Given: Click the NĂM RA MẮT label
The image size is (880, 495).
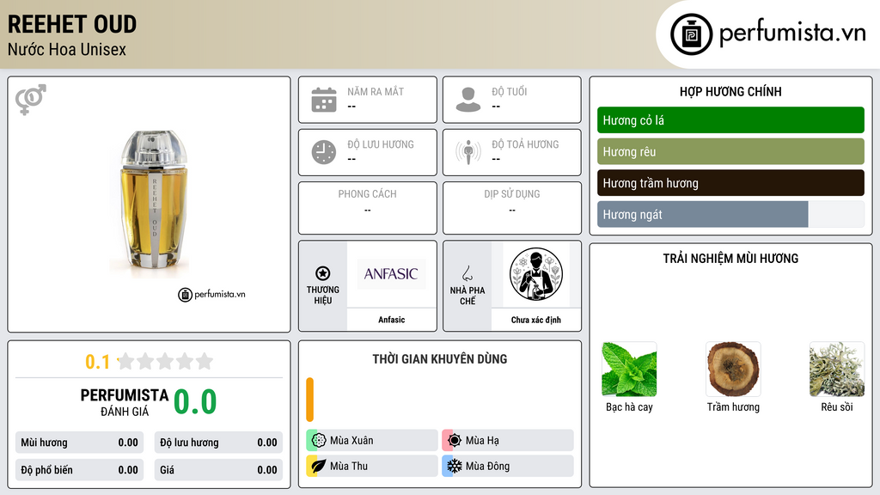Looking at the screenshot, I should (x=376, y=91).
